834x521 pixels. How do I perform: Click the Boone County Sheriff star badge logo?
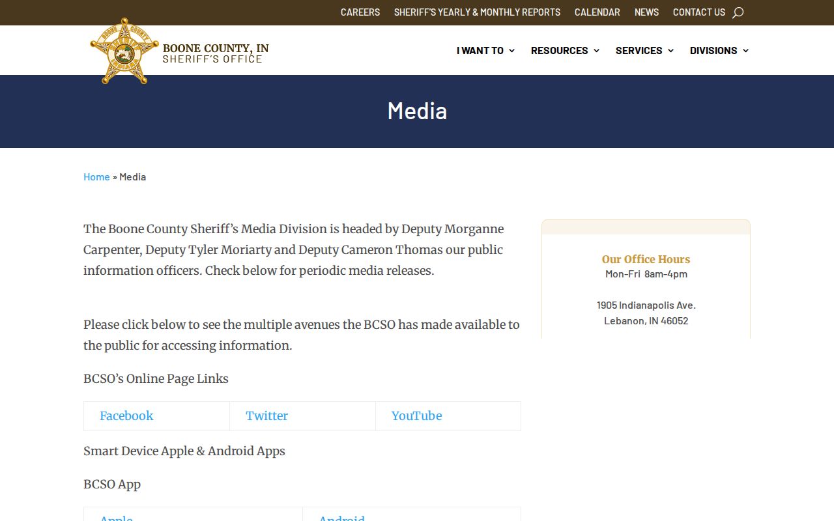click(124, 51)
